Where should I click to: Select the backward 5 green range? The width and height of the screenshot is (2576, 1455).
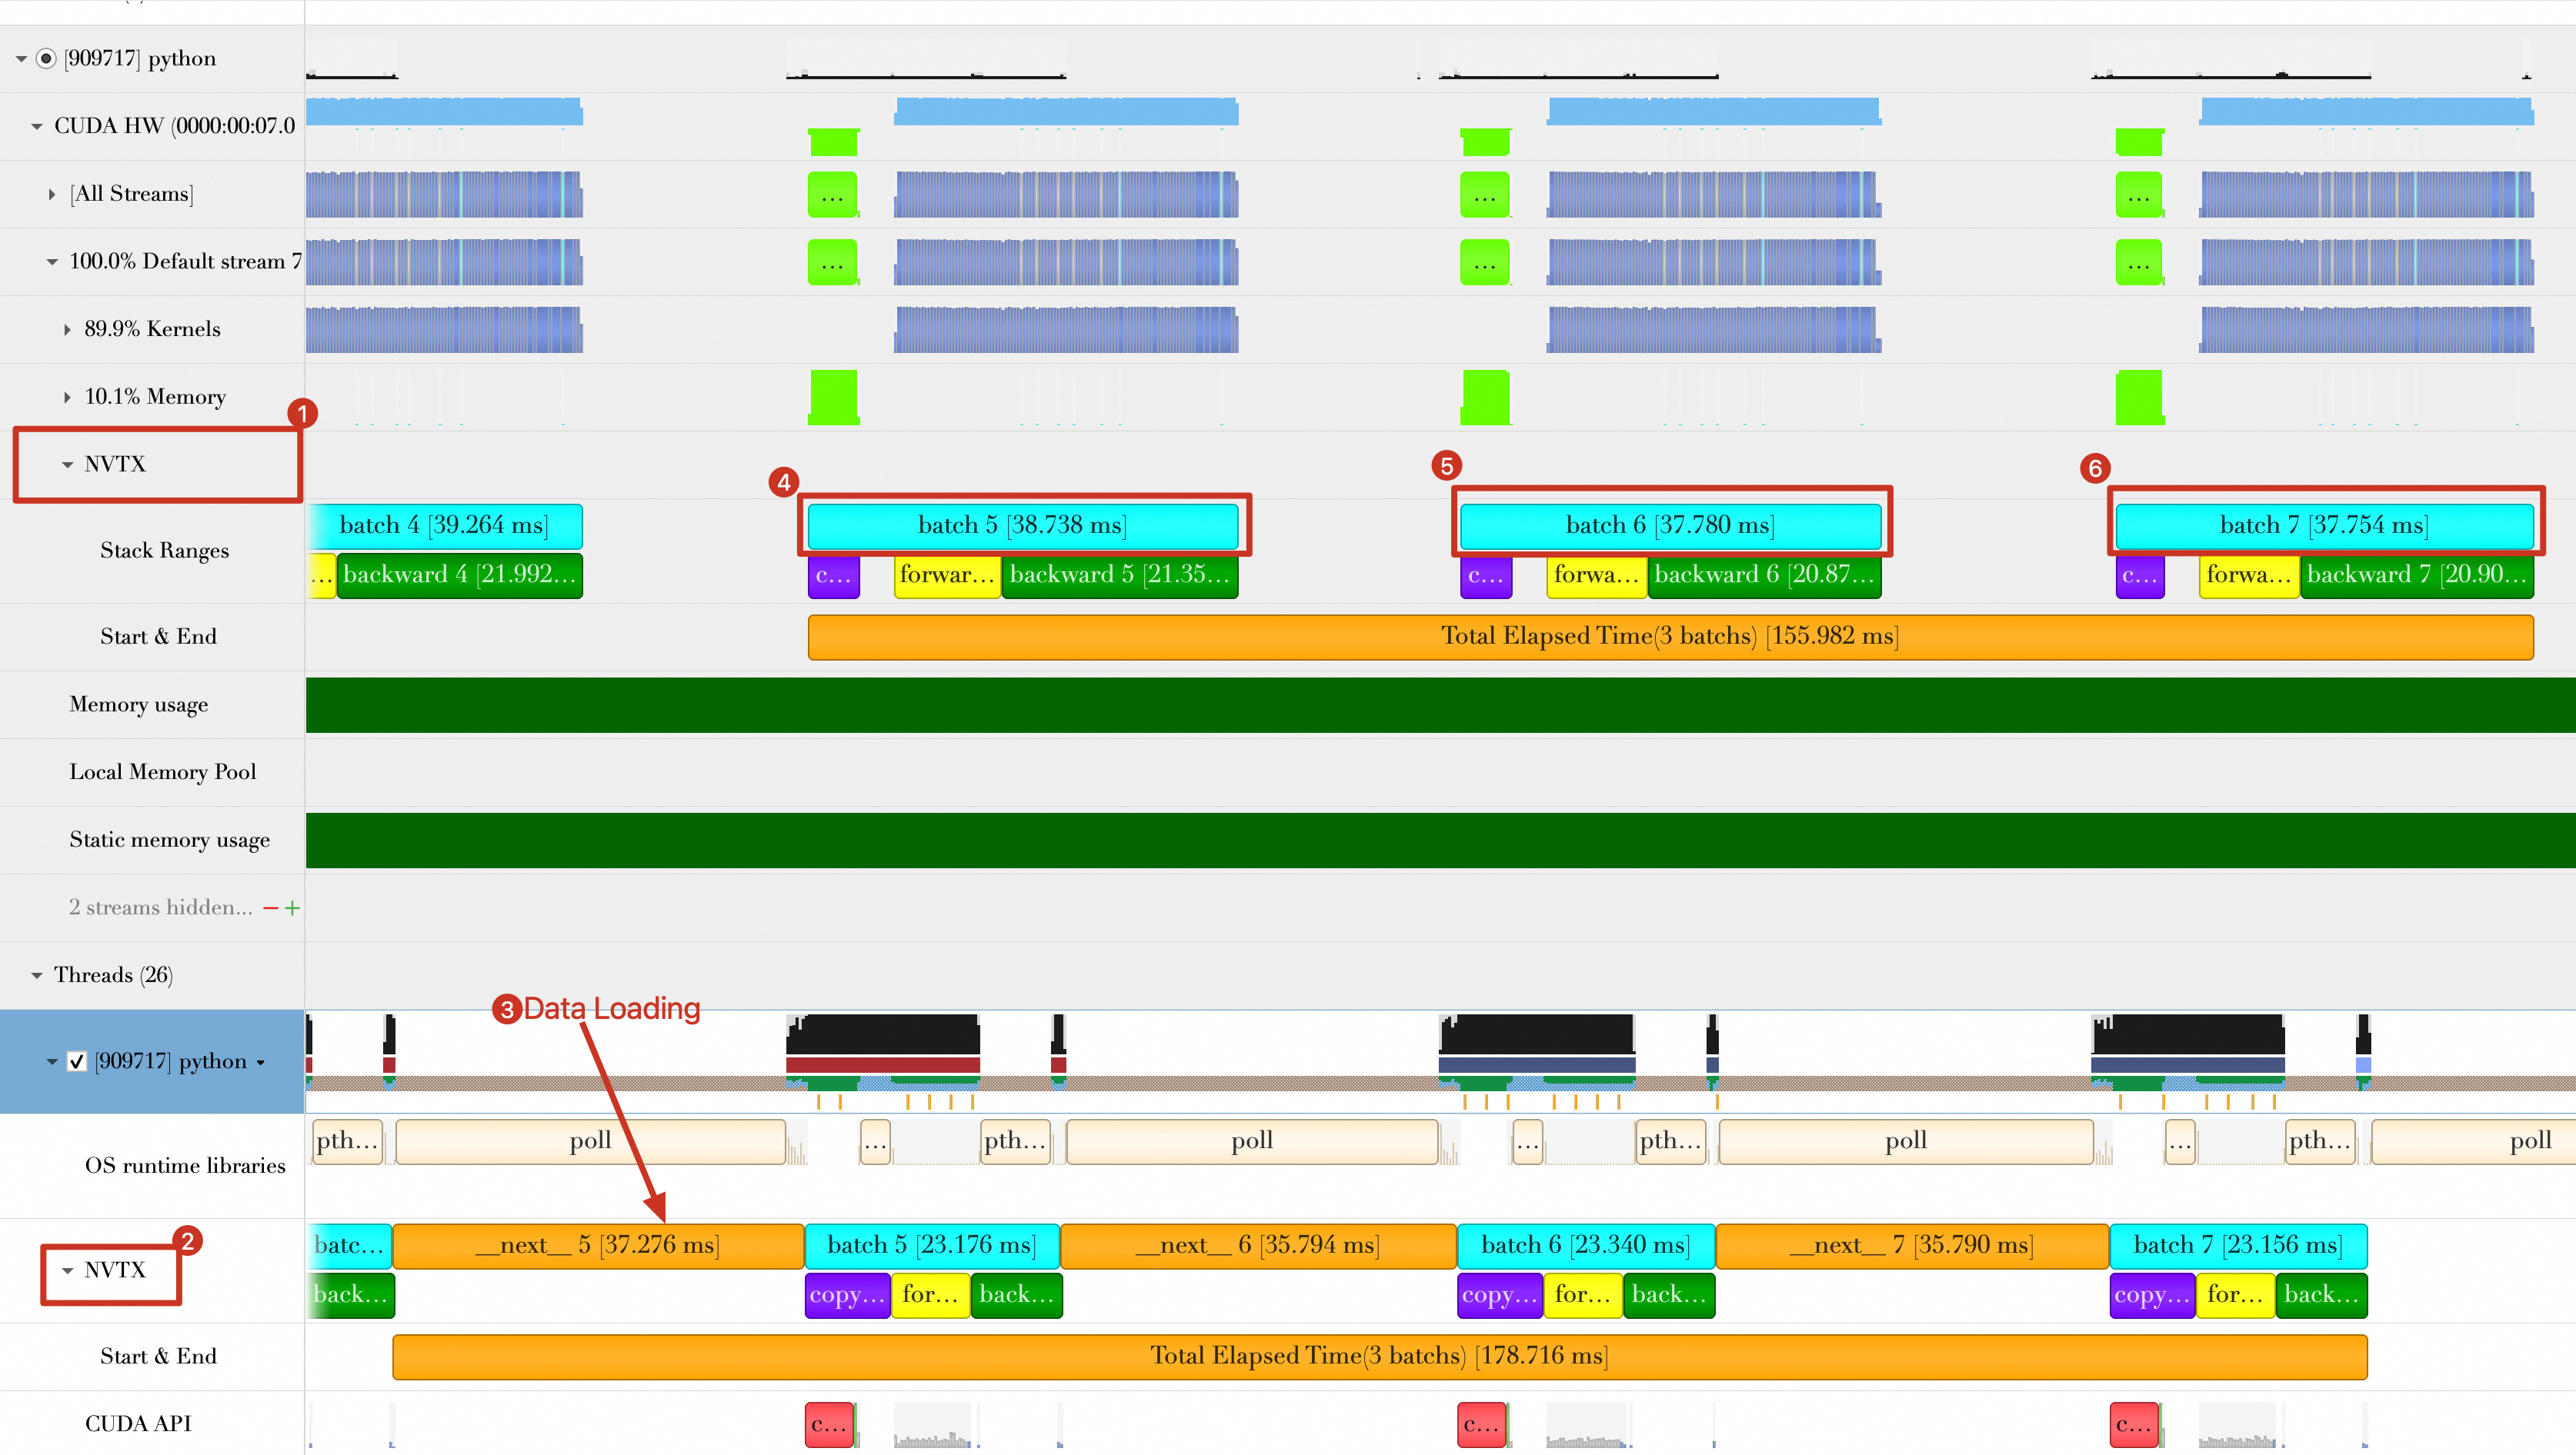(1119, 575)
